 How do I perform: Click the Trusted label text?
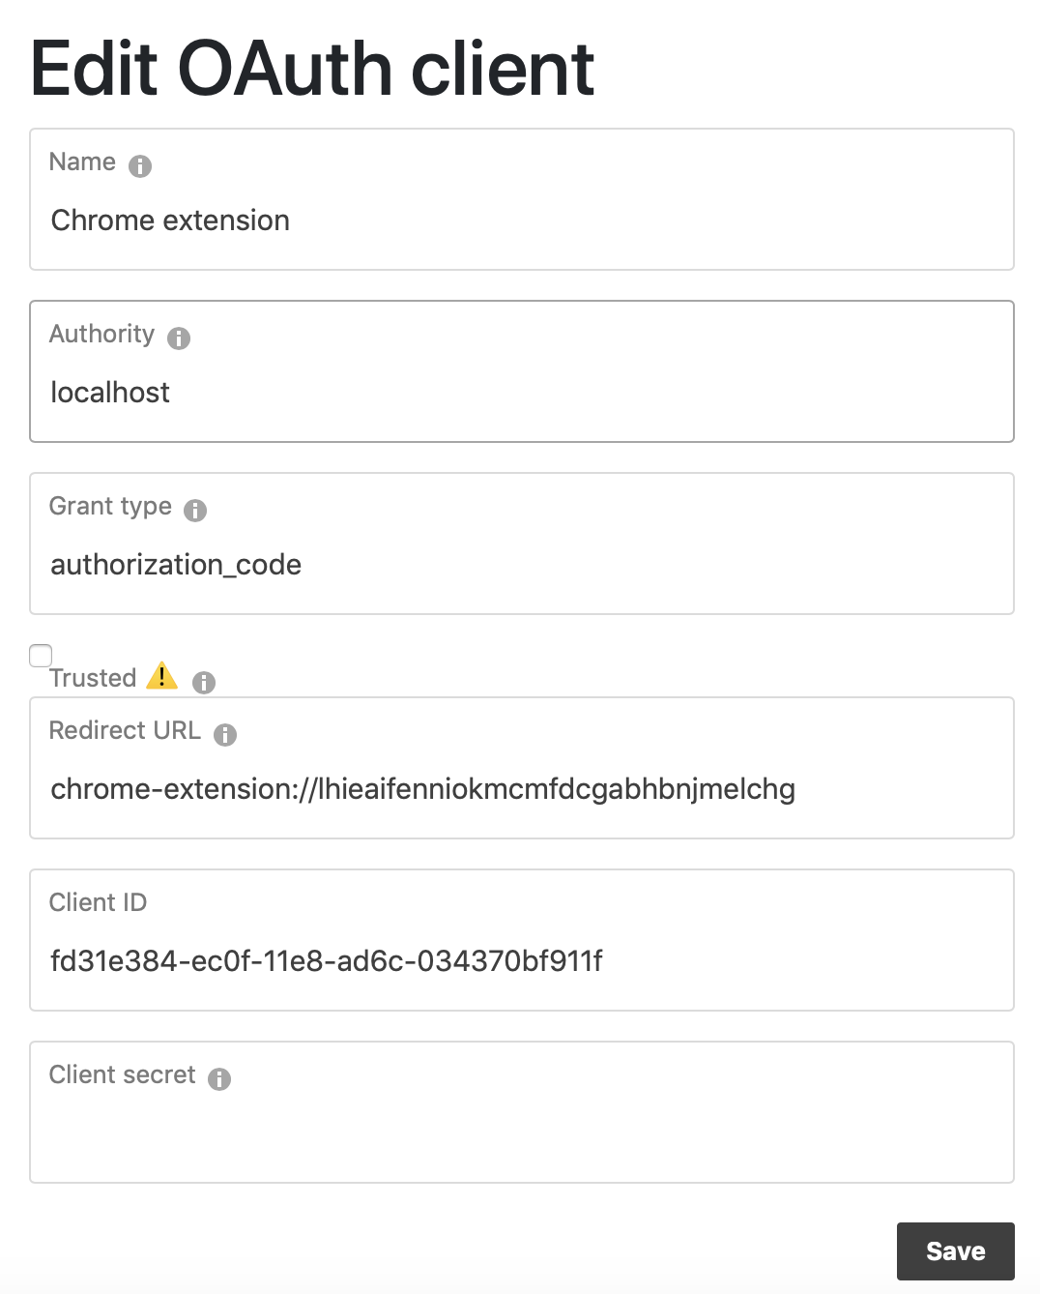pos(93,678)
